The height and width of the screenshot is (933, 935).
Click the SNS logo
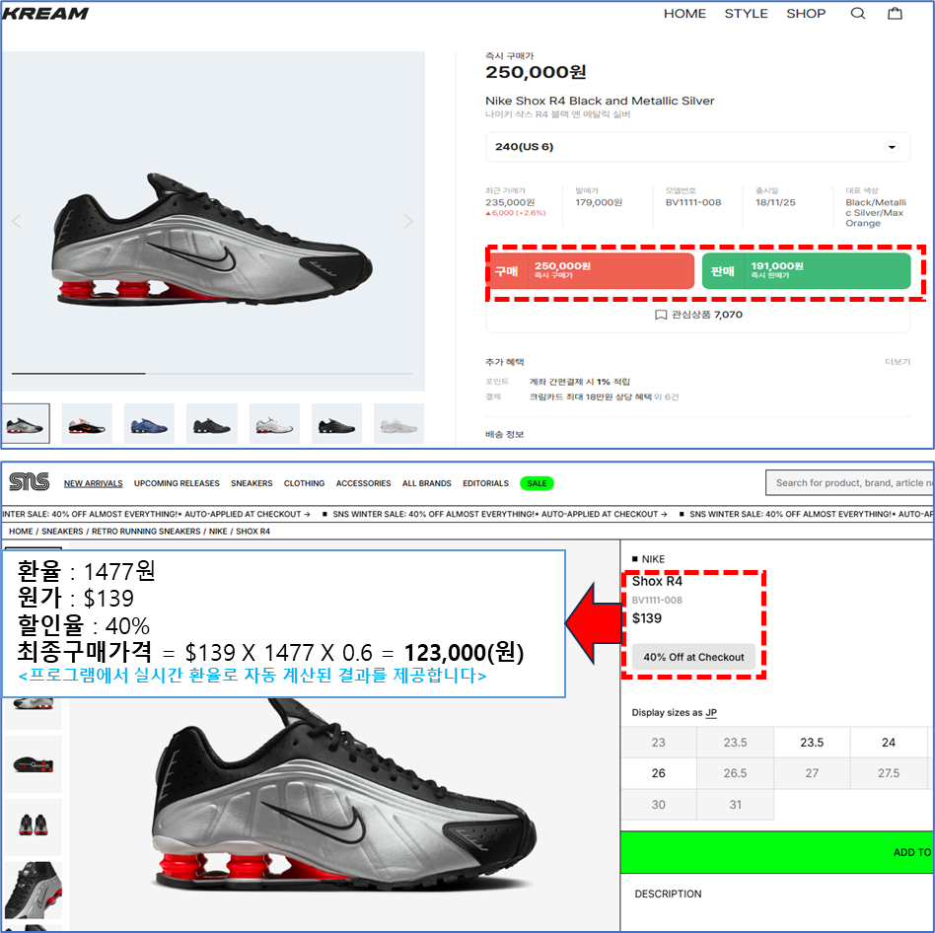point(30,481)
